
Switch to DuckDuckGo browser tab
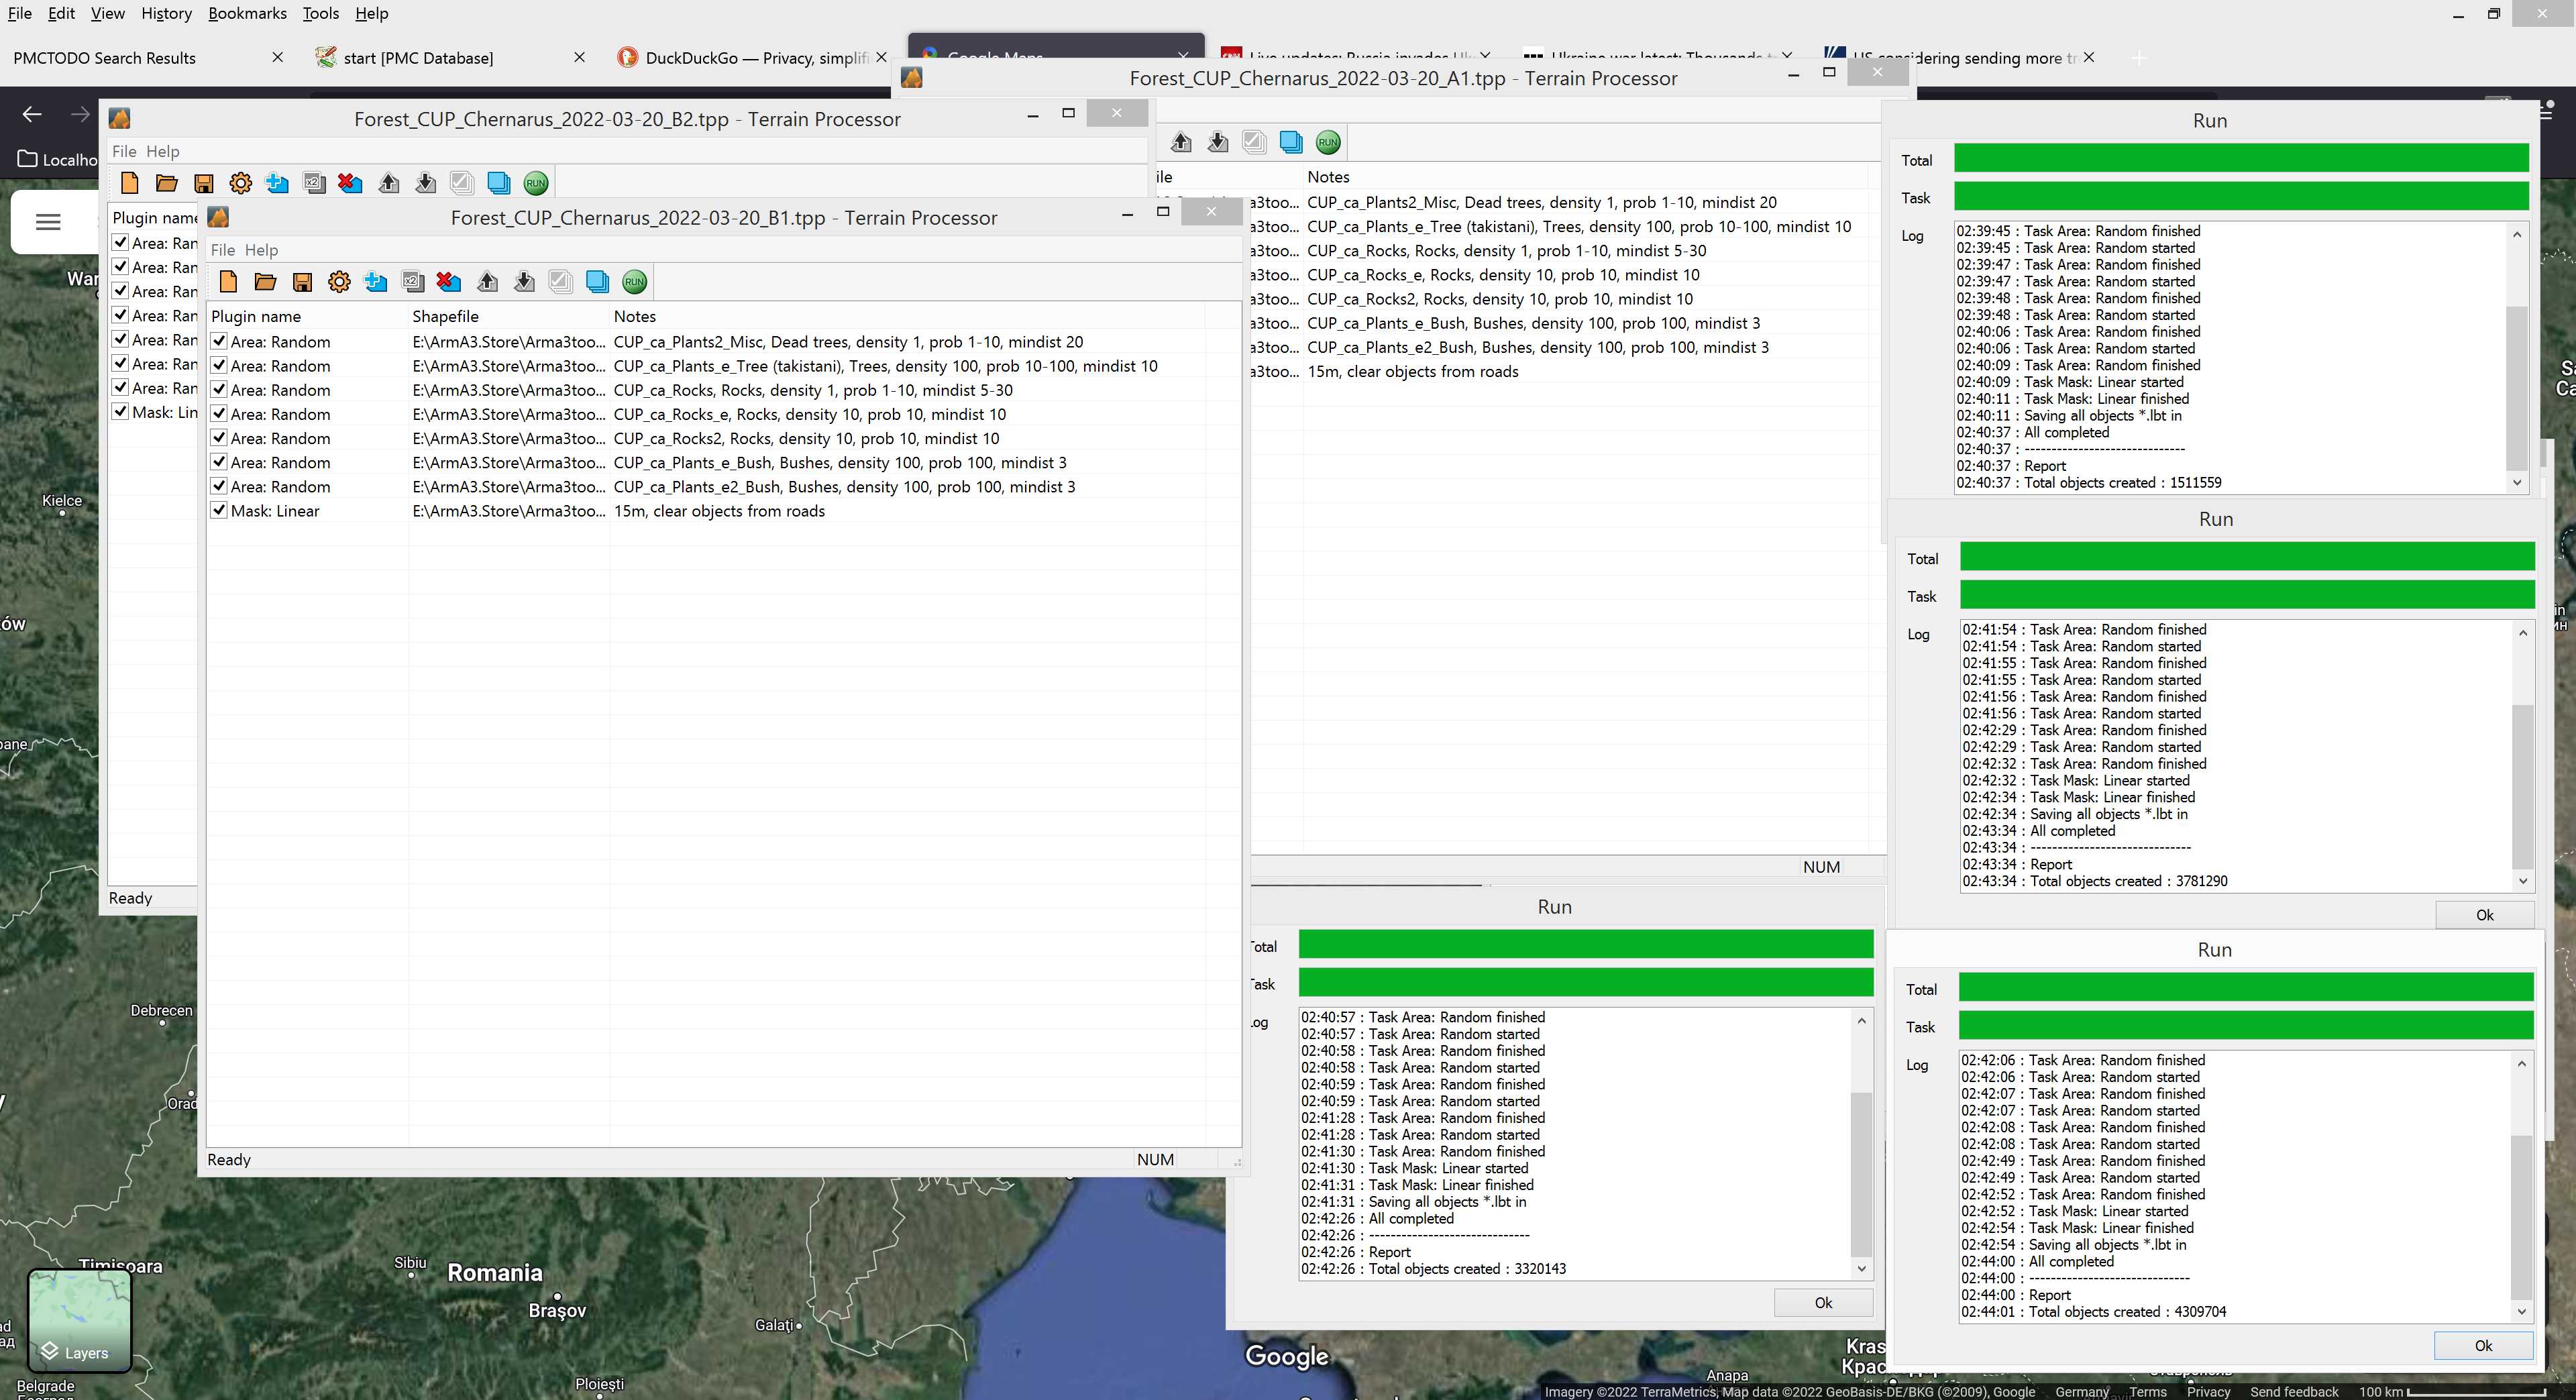click(x=755, y=58)
